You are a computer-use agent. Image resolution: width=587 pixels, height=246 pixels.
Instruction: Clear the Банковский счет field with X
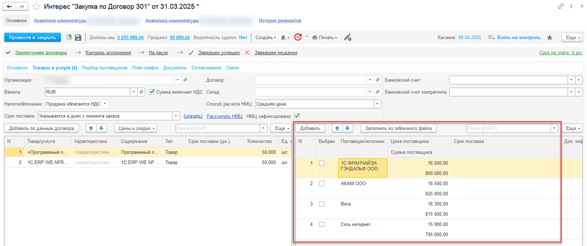pos(579,80)
